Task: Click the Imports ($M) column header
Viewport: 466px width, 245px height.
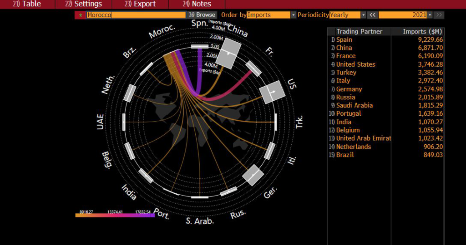Action: (422, 31)
